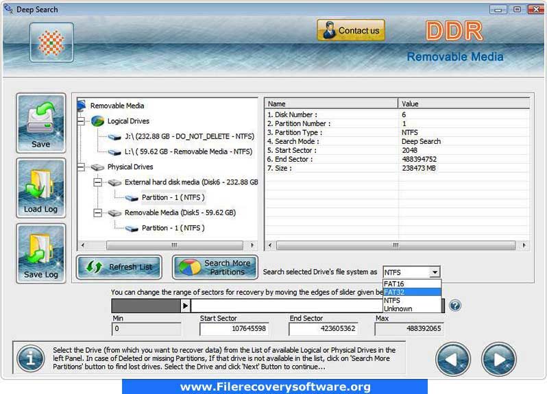Click the '7. Size :' row
547x394 pixels.
point(398,168)
